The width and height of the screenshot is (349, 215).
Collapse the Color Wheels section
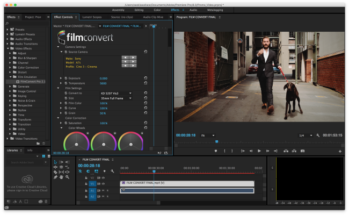[61, 128]
